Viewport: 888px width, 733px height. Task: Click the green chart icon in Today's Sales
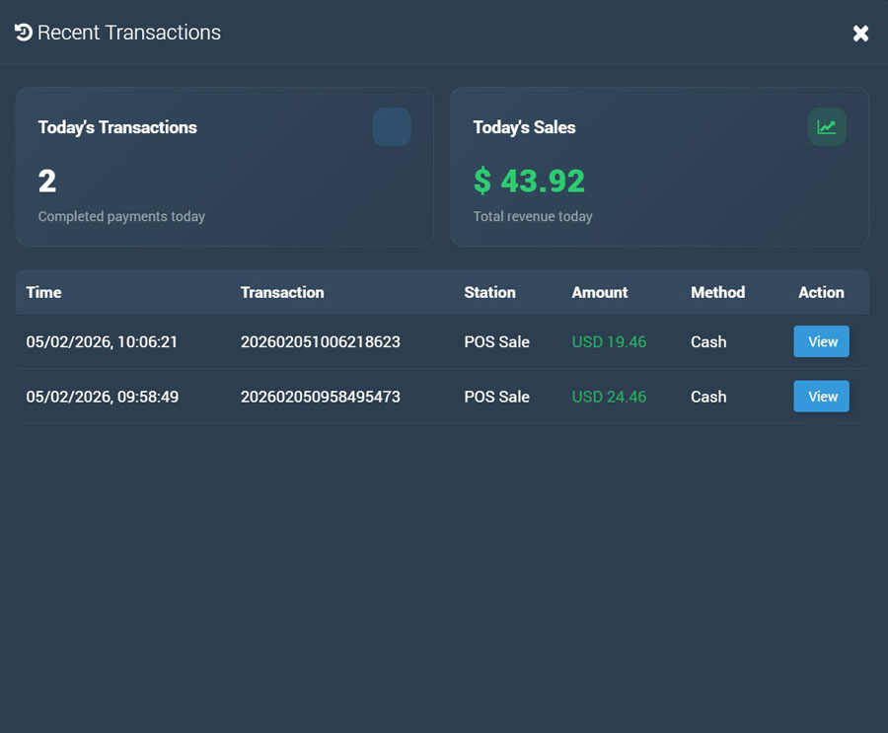(826, 127)
